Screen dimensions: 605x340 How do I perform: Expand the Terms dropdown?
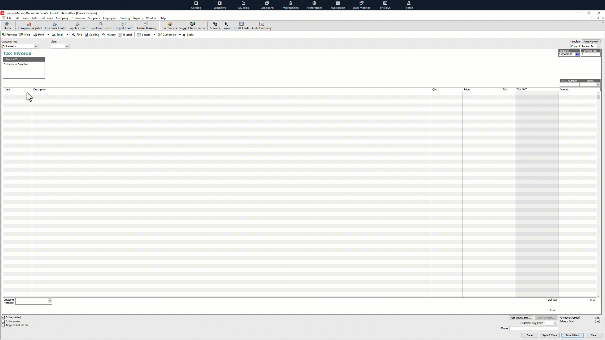click(598, 84)
